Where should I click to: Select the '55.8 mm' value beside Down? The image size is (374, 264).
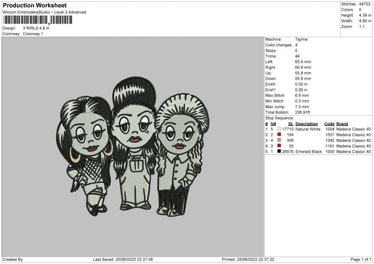pos(303,78)
